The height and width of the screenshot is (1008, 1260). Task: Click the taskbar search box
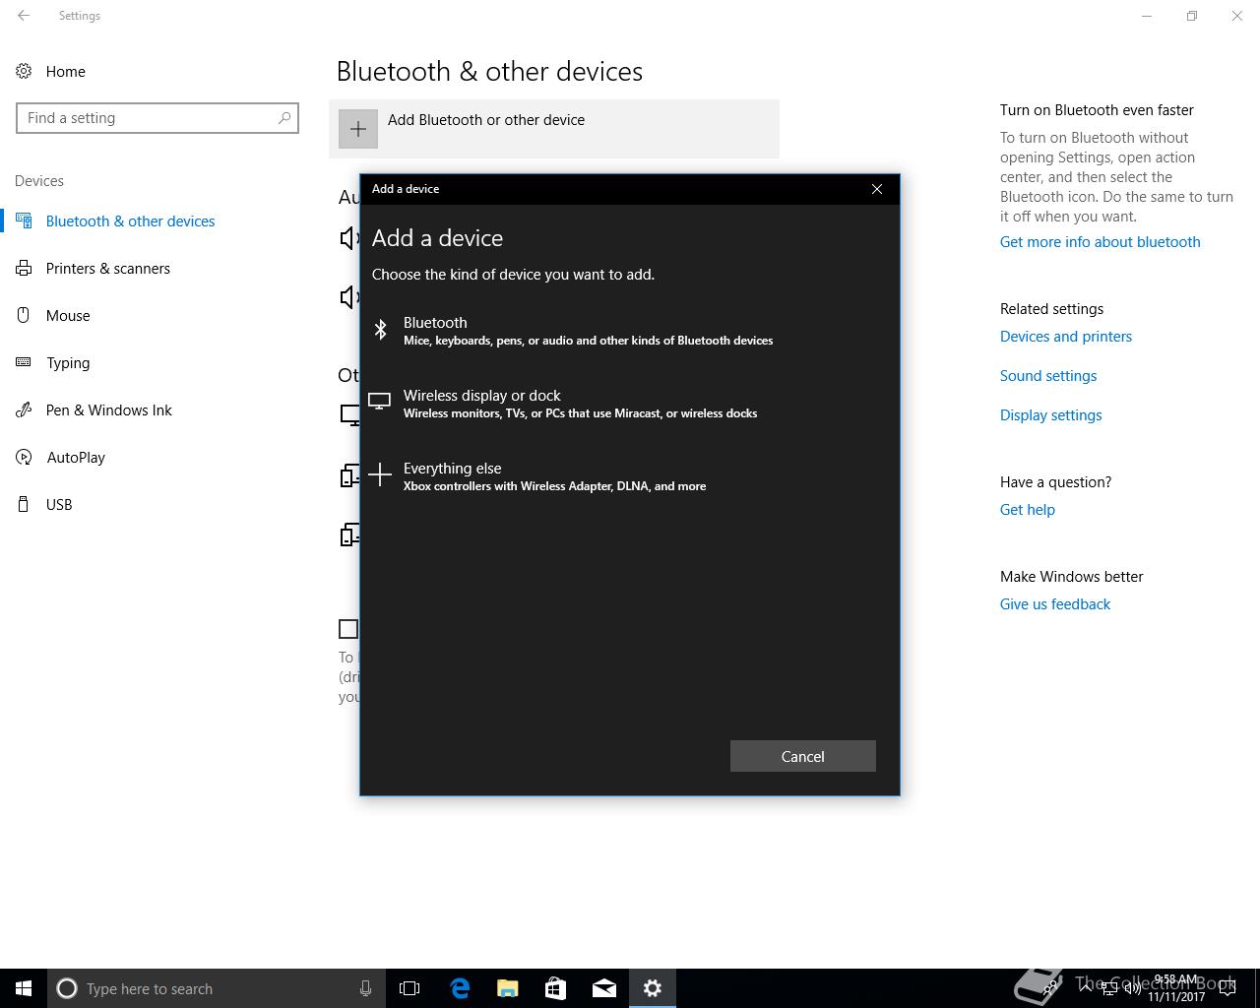tap(216, 988)
